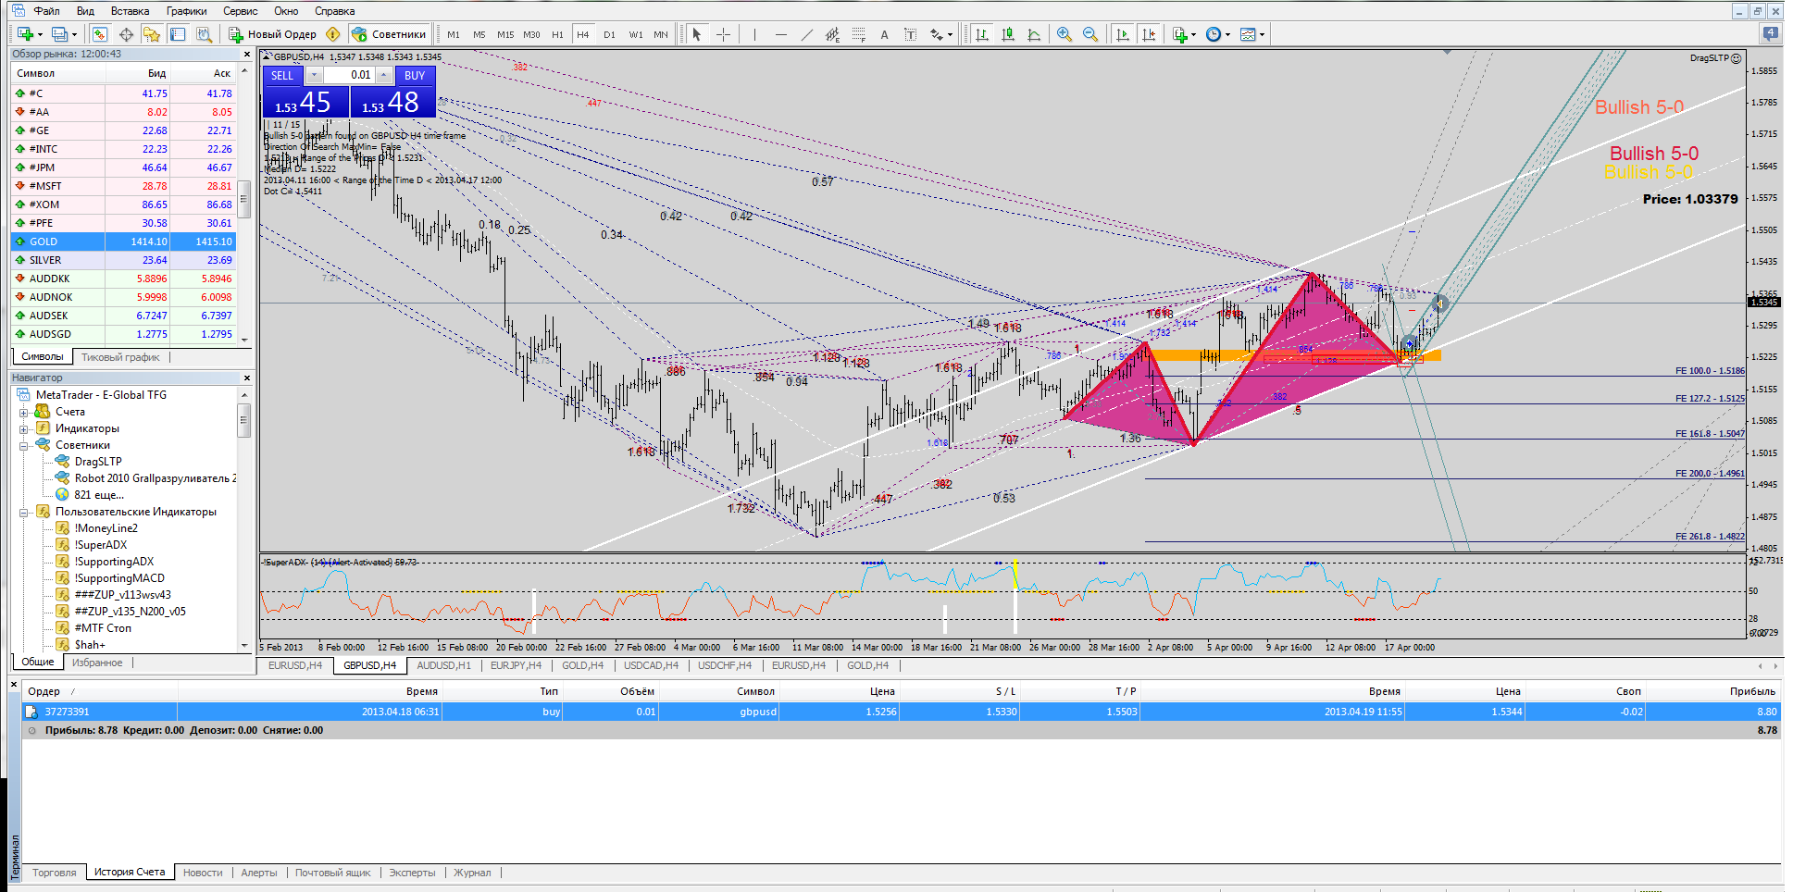
Task: Open the new chart toolbar icon
Action: pos(26,34)
